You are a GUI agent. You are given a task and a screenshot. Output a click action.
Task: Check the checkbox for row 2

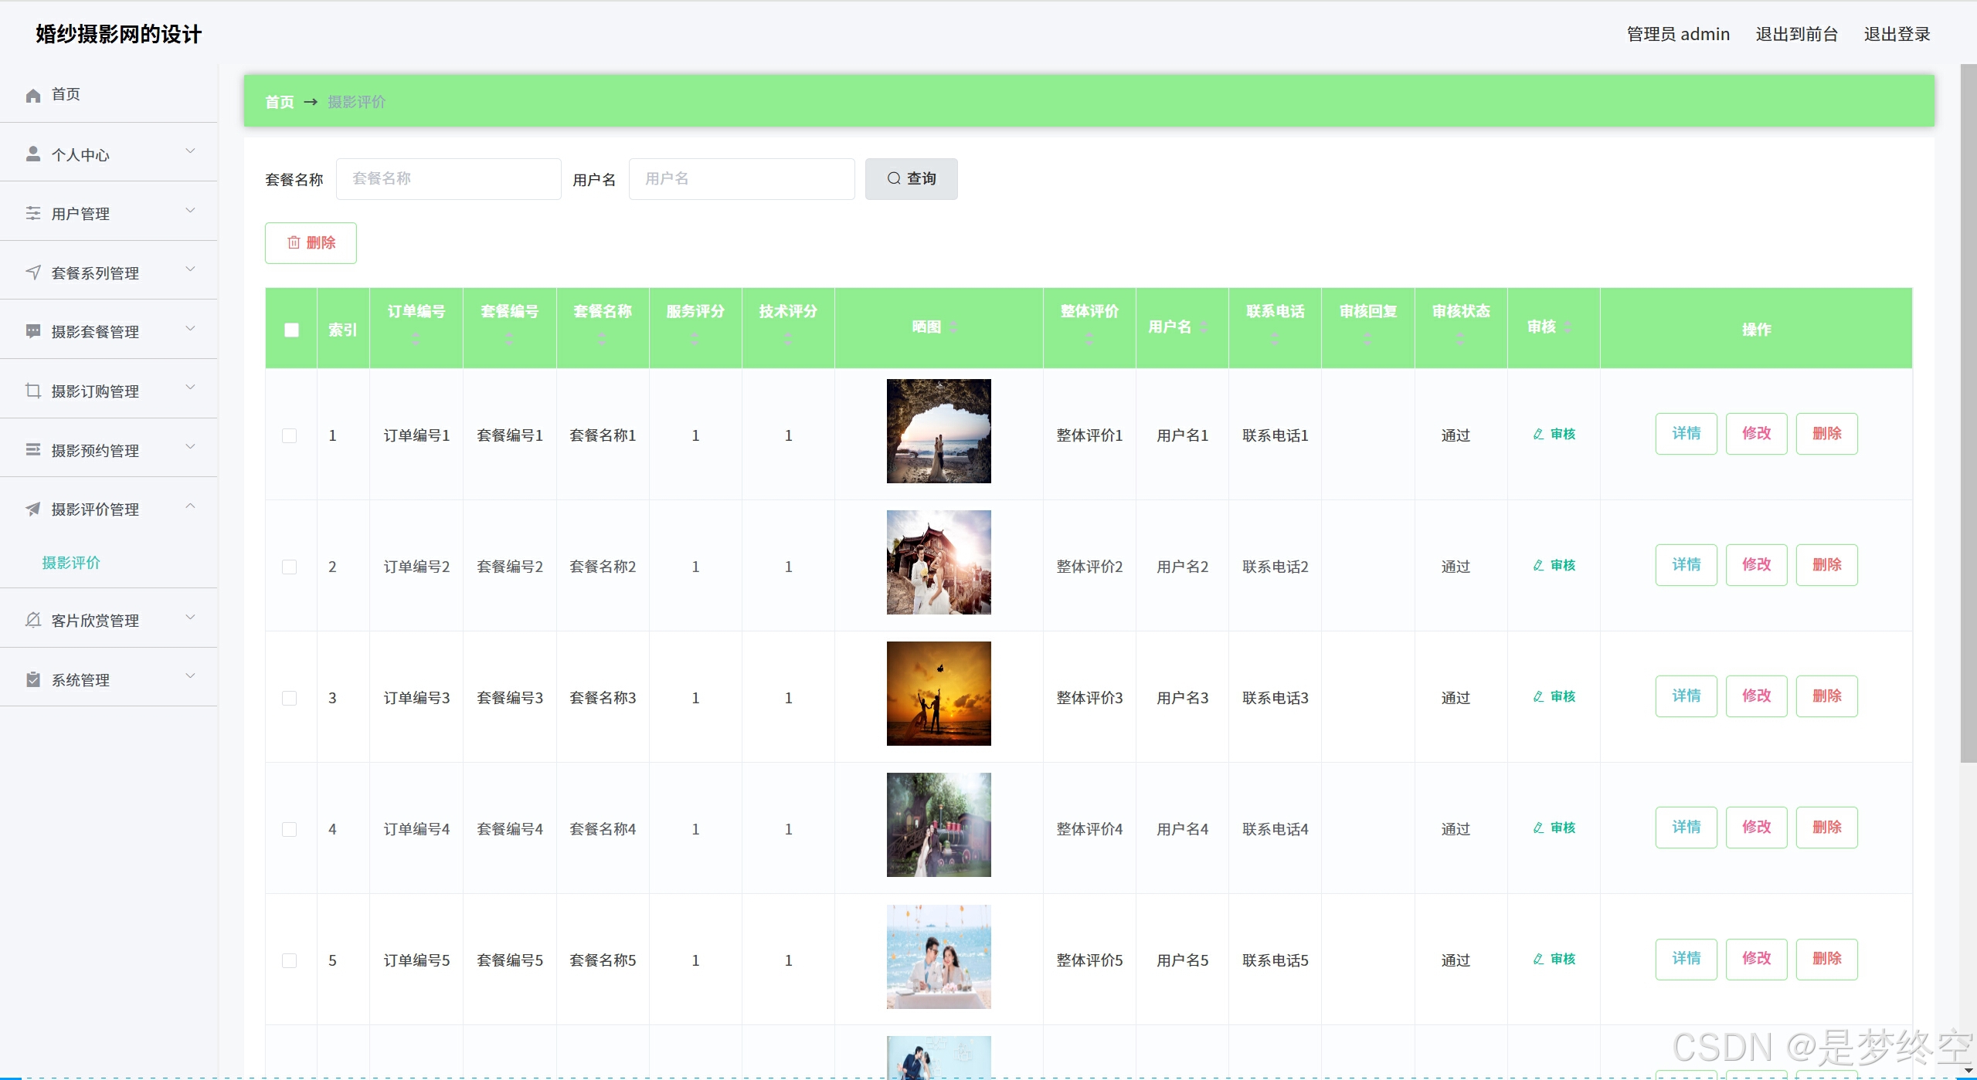290,567
